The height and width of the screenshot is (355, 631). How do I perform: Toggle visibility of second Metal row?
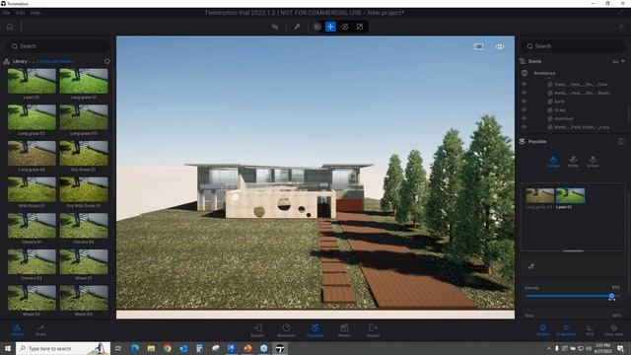[x=524, y=127]
